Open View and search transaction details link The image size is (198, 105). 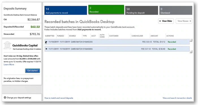click(177, 98)
